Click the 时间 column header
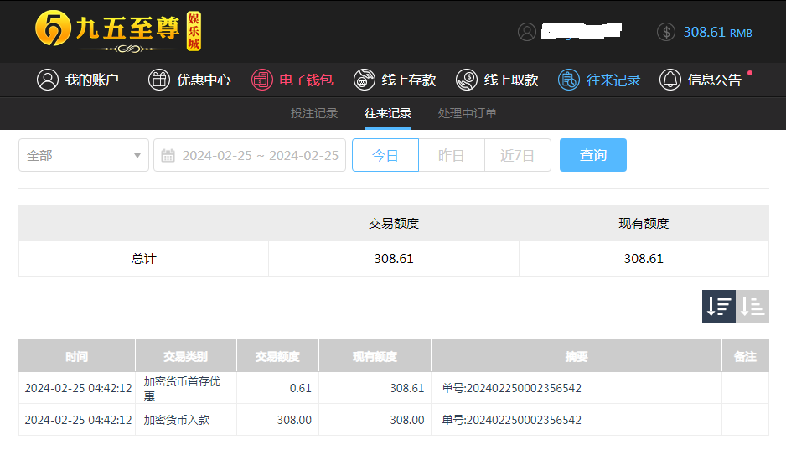This screenshot has height=450, width=786. pos(77,356)
